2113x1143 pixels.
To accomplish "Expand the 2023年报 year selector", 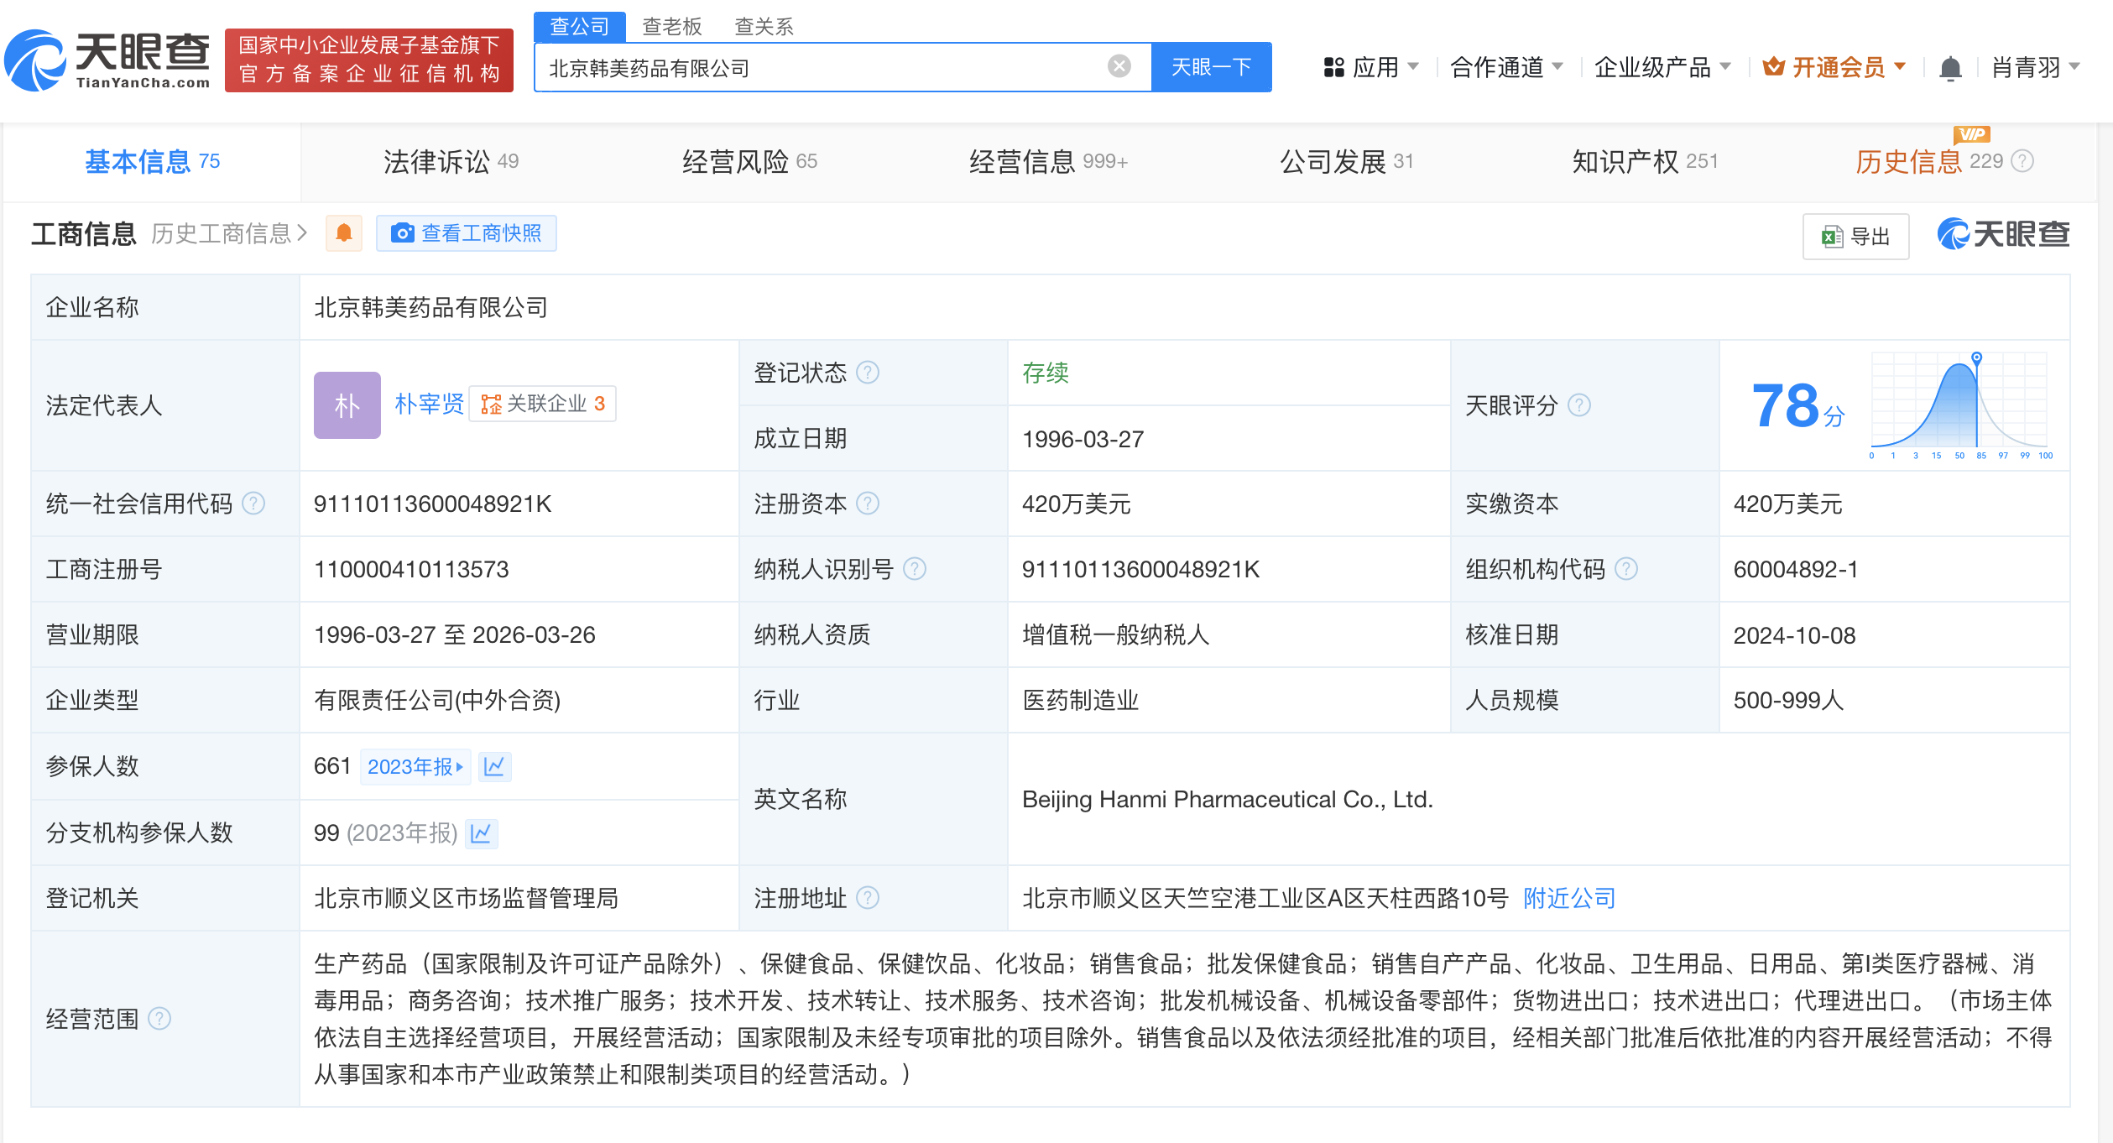I will click(415, 766).
